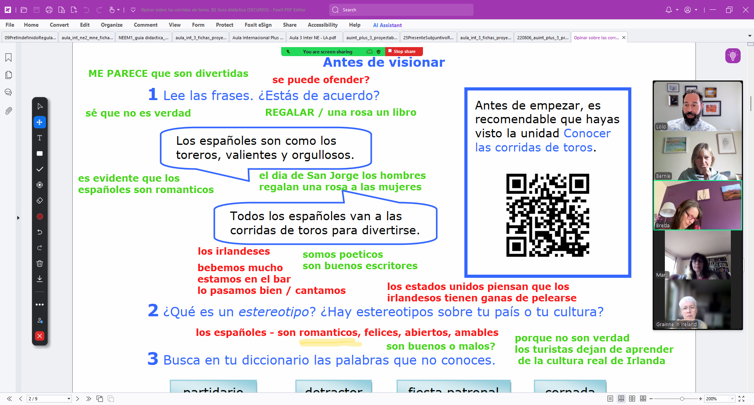754x405 pixels.
Task: Enable single page view mode
Action: pyautogui.click(x=610, y=399)
